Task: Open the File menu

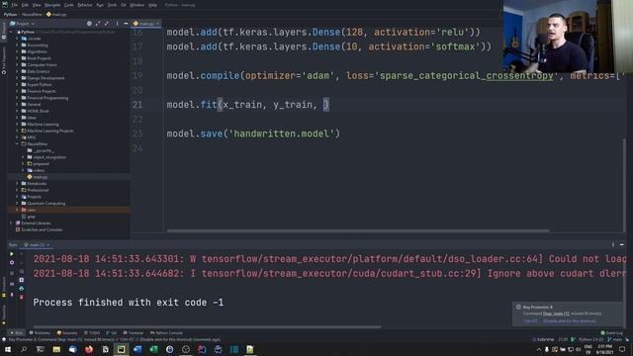Action: [x=15, y=5]
